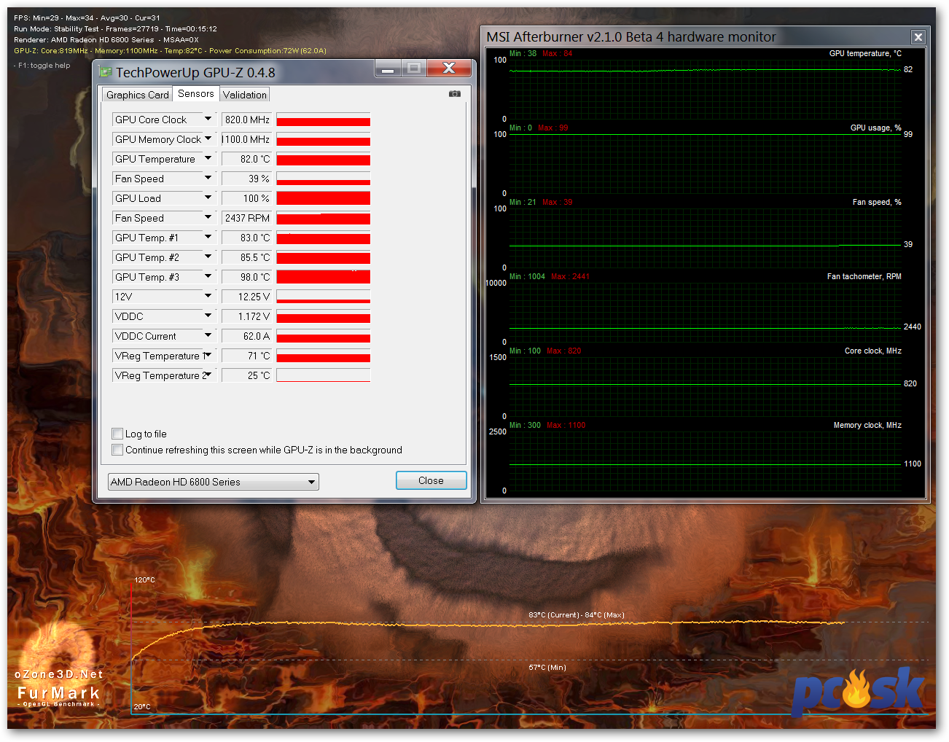
Task: Click the Close button in GPU-Z
Action: coord(431,480)
